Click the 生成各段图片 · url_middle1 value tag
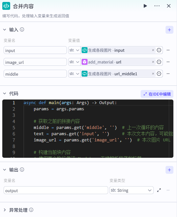 [x=118, y=74]
